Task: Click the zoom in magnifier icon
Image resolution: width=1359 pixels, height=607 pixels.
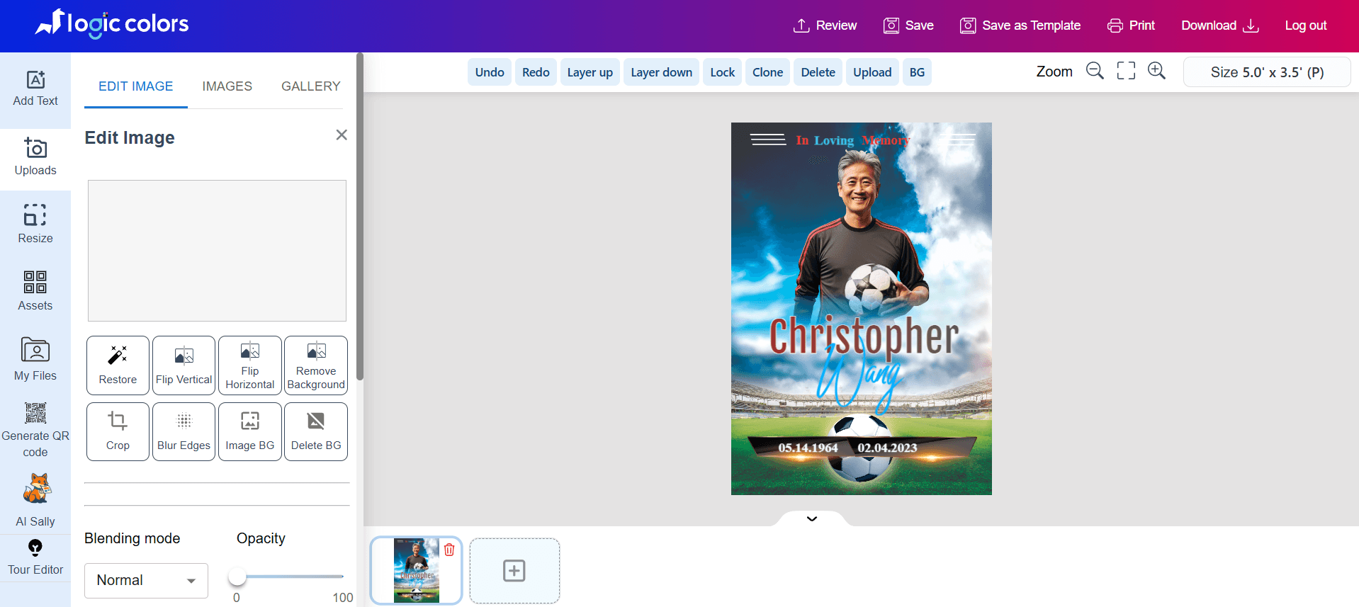Action: [1156, 71]
